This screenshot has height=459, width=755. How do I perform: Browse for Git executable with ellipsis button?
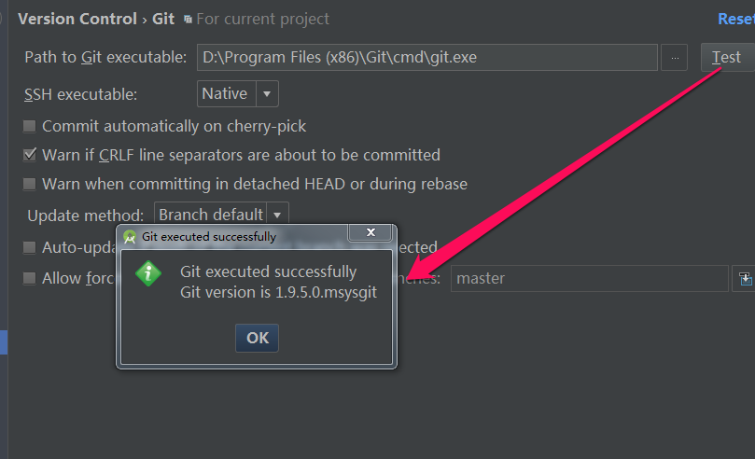[674, 57]
